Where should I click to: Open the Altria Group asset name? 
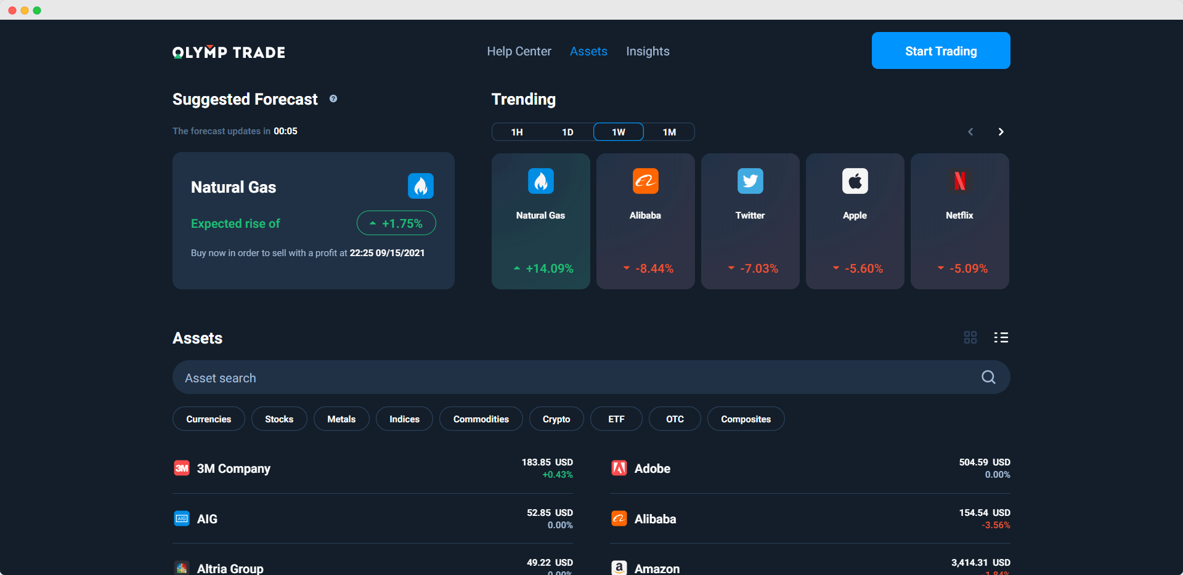point(230,568)
